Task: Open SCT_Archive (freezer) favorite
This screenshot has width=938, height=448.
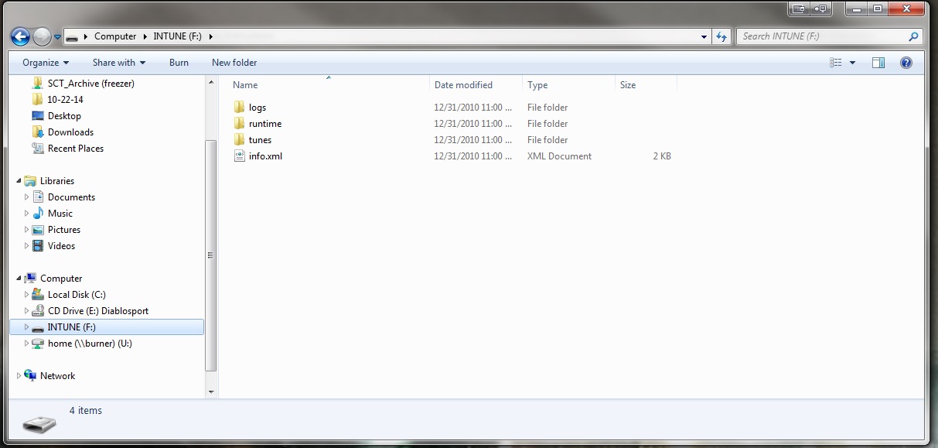Action: [x=90, y=84]
